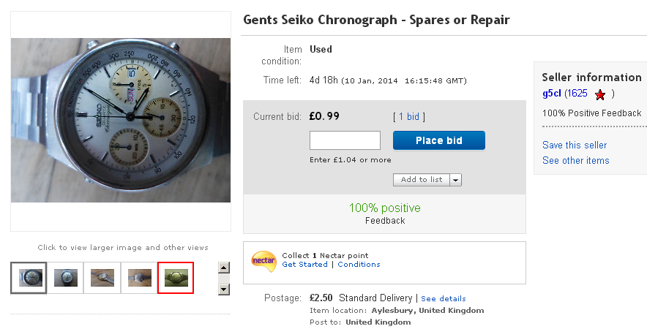Viewport: 647px width, 329px height.
Task: Click the Nectar logo icon
Action: point(263,260)
